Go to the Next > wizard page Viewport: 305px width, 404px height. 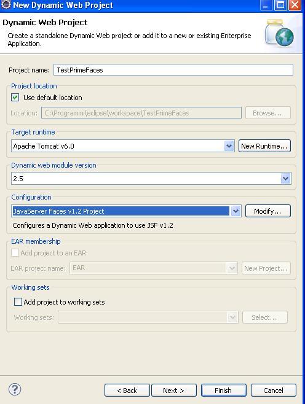click(173, 390)
